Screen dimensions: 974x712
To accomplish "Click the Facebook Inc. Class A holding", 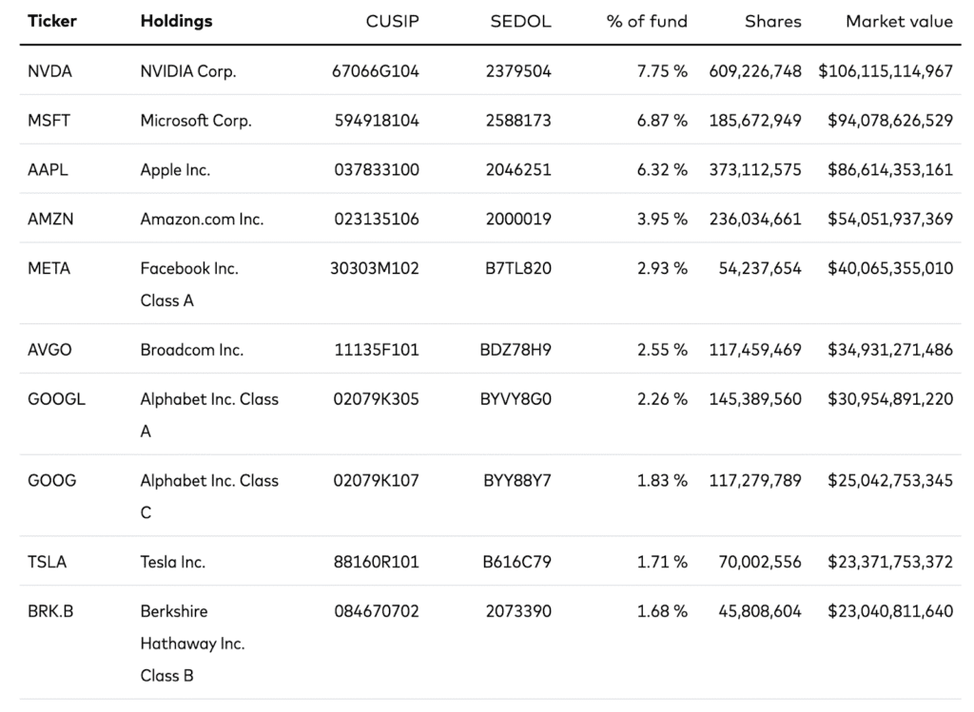I will tap(189, 283).
